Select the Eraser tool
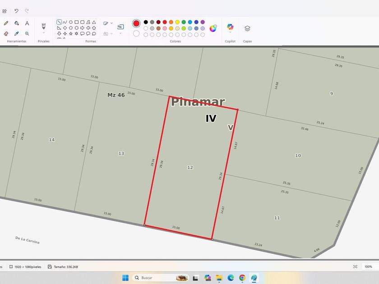The width and height of the screenshot is (379, 284). tap(6, 33)
